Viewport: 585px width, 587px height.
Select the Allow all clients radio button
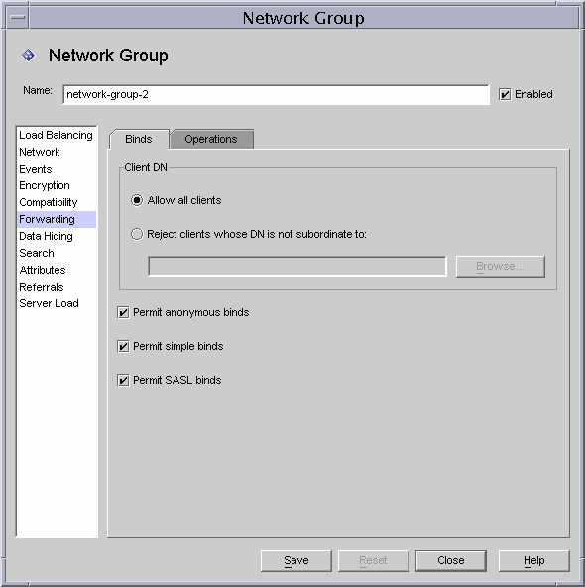pos(137,200)
